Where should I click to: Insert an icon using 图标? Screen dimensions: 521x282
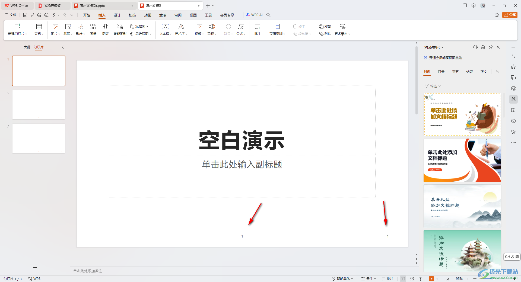(93, 30)
